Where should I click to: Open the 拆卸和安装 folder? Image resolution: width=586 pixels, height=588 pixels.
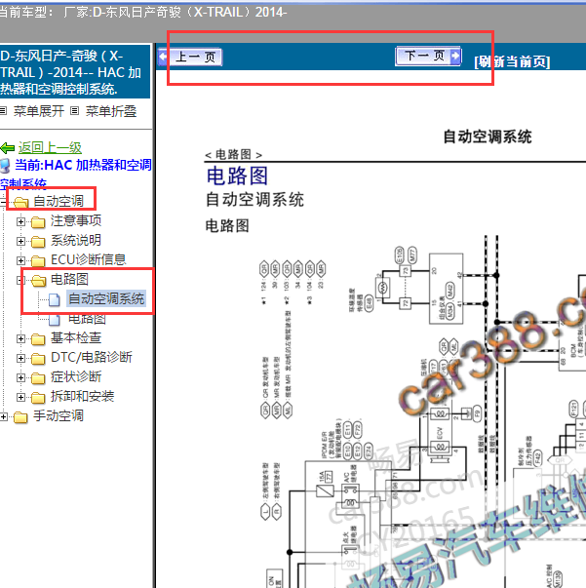(x=82, y=396)
